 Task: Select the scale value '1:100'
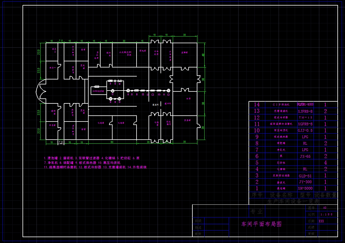tap(327, 214)
